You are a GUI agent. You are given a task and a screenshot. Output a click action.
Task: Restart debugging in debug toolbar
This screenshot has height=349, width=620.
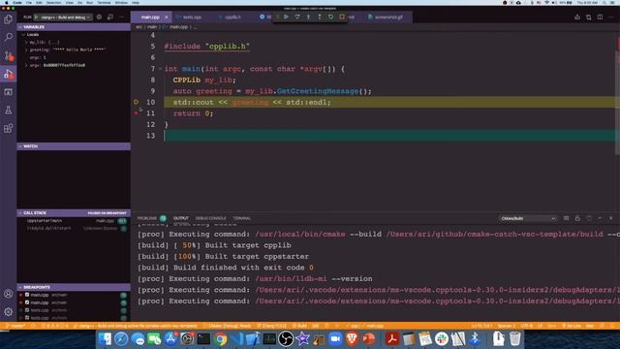(x=330, y=17)
